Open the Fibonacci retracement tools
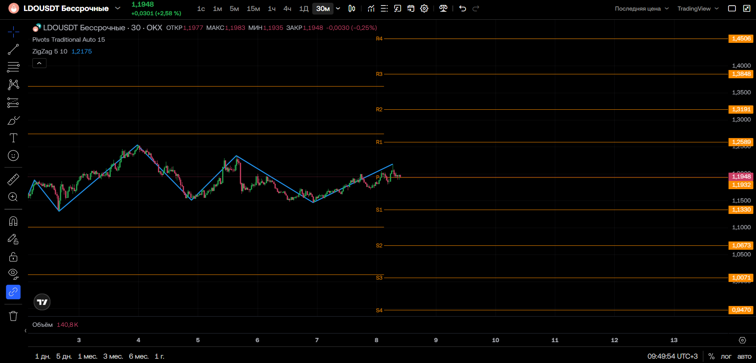756x363 pixels. pos(13,67)
